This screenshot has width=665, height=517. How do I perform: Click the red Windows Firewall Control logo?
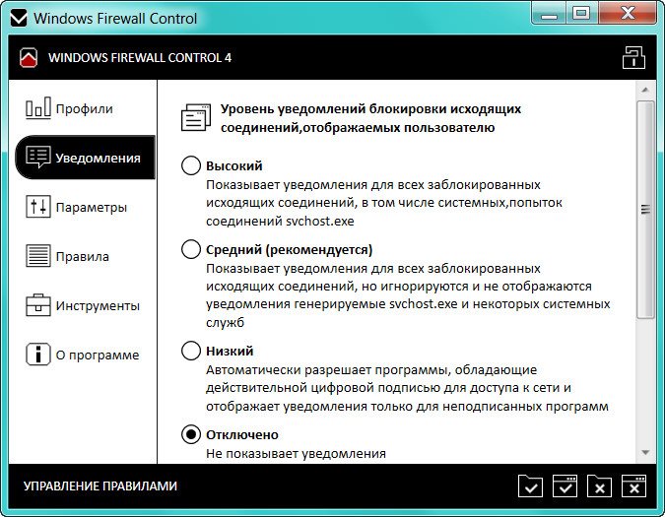coord(29,57)
